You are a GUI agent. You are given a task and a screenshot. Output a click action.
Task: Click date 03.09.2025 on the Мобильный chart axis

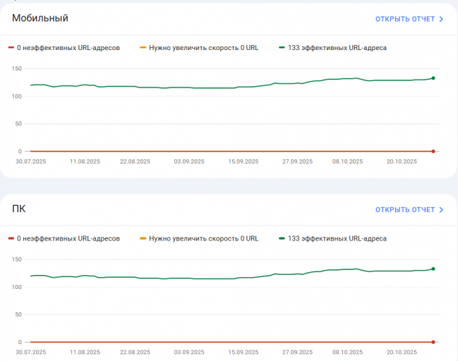189,161
